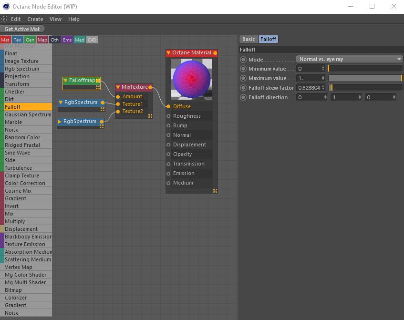Click the Roughness input port circle
The width and height of the screenshot is (404, 320).
168,116
